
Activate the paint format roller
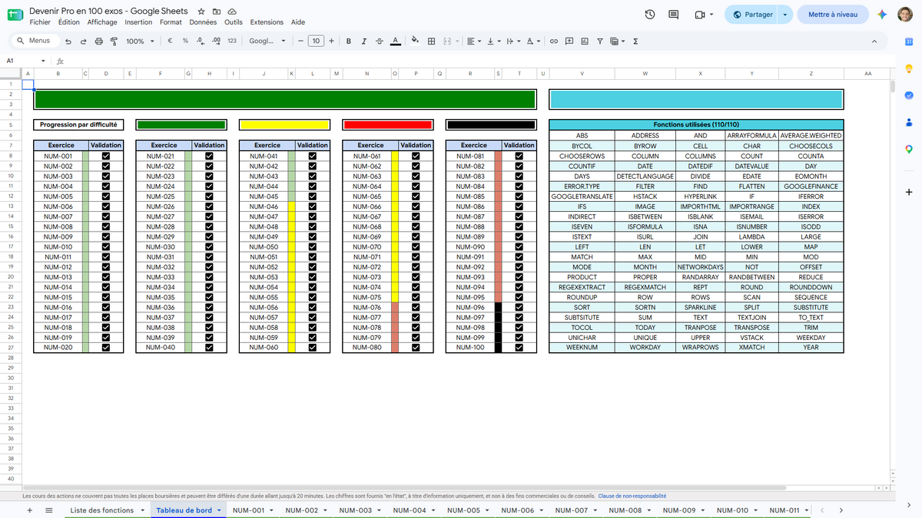pos(114,41)
